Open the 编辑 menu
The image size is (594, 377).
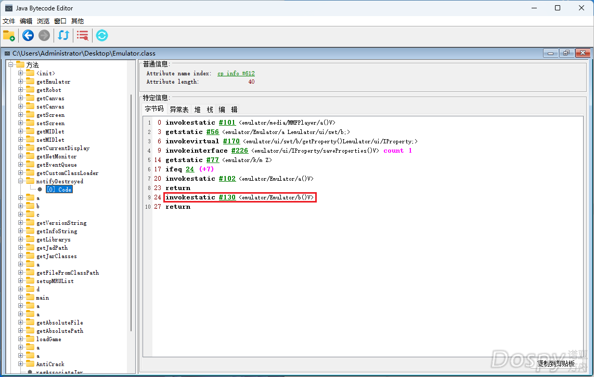point(26,21)
